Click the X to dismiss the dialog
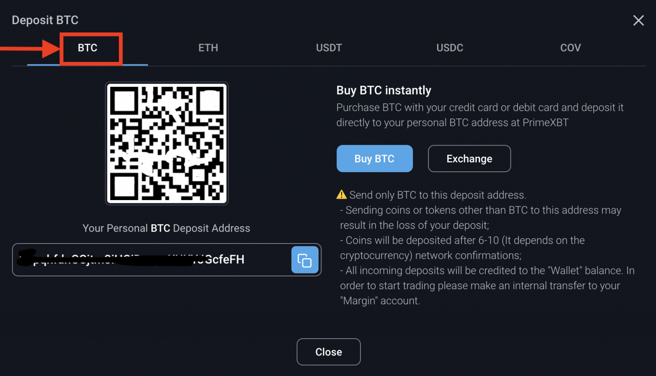 [x=638, y=21]
